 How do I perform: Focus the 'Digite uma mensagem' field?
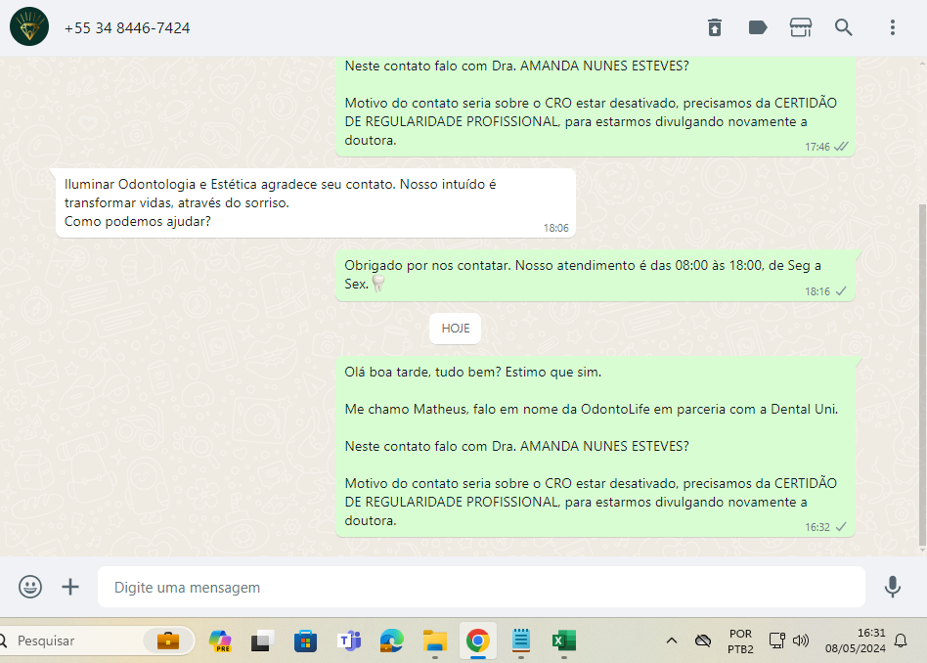coord(481,587)
